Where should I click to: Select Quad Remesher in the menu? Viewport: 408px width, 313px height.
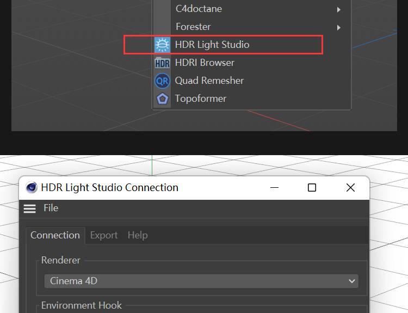pos(252,81)
